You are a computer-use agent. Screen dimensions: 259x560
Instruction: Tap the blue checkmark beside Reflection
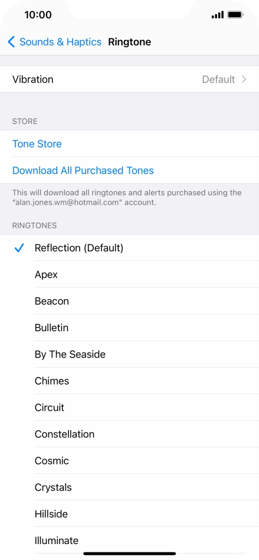(19, 248)
